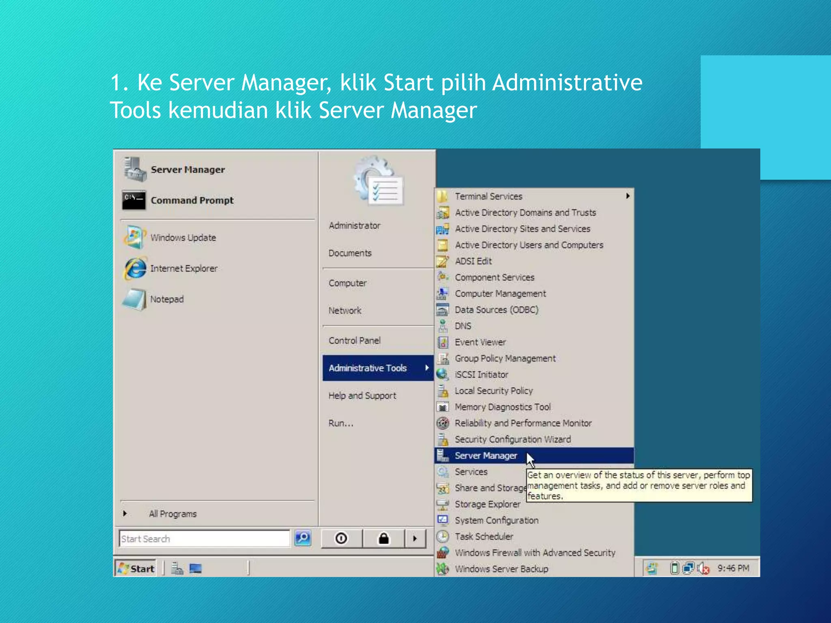Click the power button
Screen dimensions: 831x623
point(341,539)
